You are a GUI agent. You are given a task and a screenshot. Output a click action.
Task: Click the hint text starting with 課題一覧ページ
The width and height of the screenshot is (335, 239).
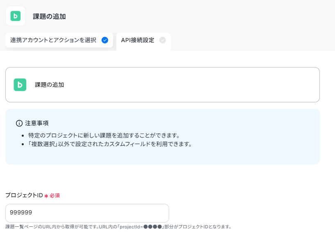coord(118,227)
